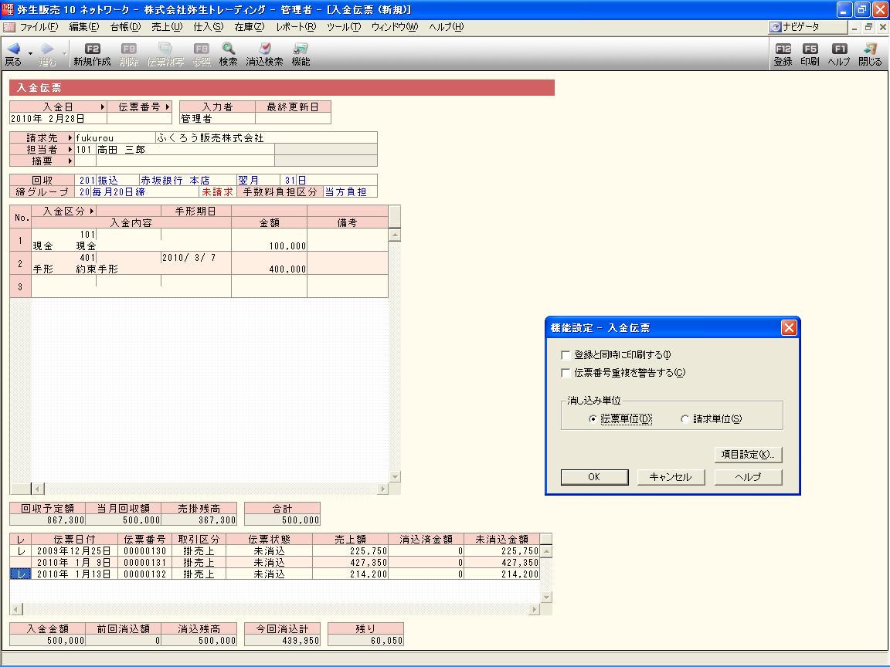
Task: Select the 請求単位 radio option
Action: 684,419
